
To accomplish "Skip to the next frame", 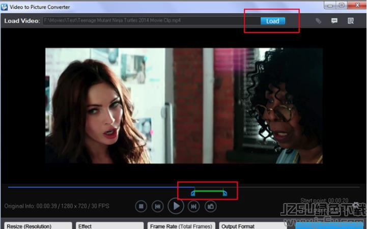I will pyautogui.click(x=193, y=206).
